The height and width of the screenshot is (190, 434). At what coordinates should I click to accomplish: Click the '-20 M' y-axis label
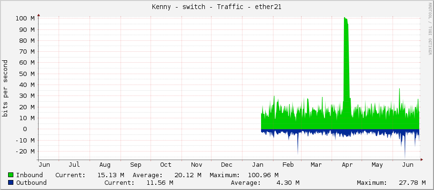[25, 152]
